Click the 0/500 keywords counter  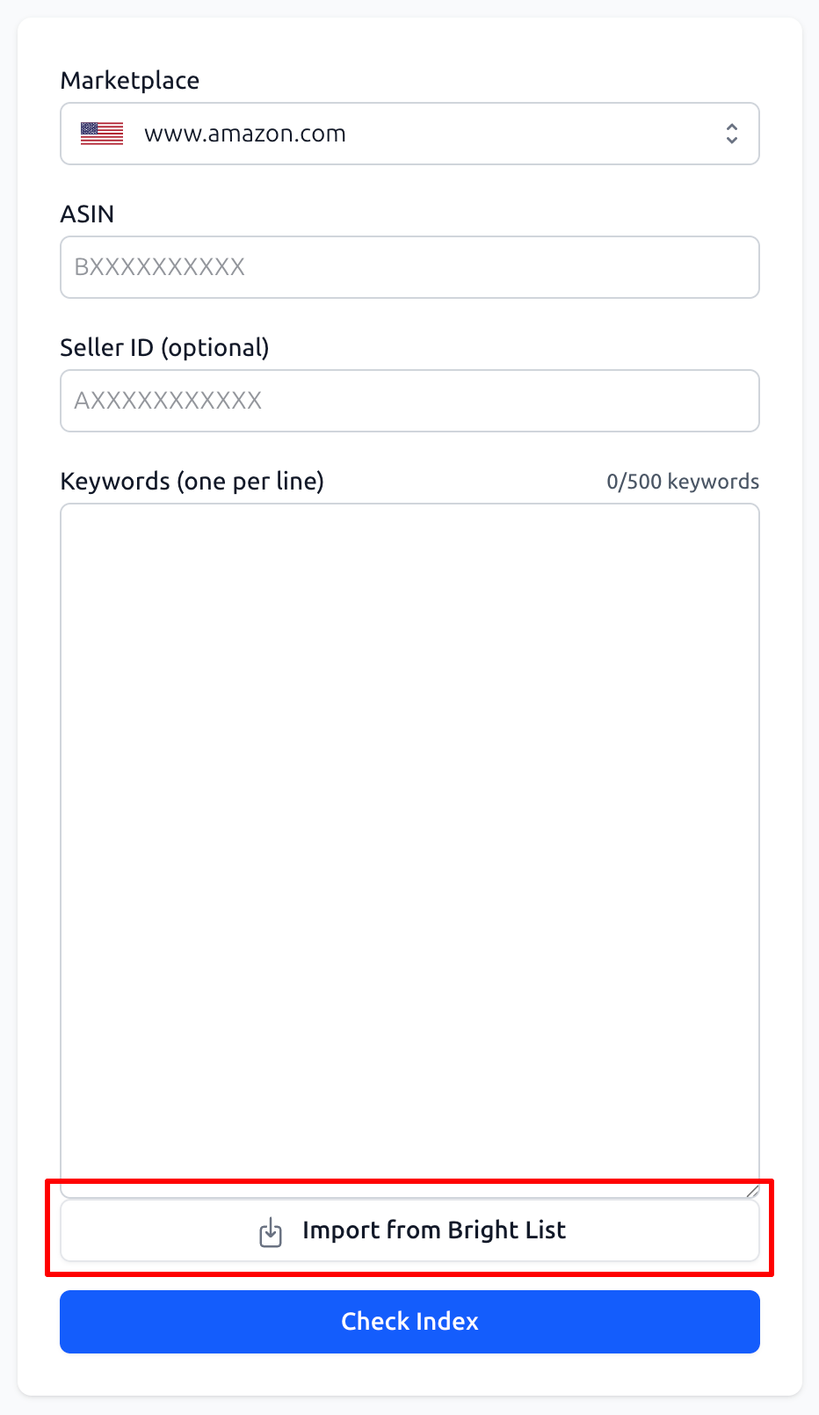(x=683, y=481)
